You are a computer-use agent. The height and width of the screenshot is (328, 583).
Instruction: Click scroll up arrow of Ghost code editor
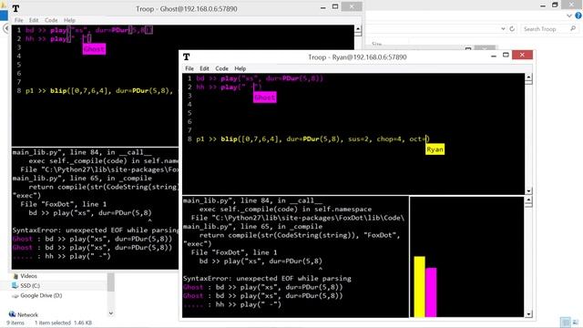[358, 29]
